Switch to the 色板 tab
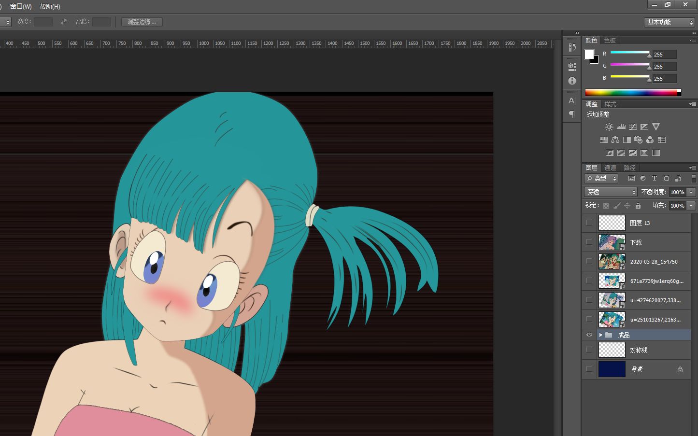This screenshot has height=436, width=698. (x=610, y=41)
